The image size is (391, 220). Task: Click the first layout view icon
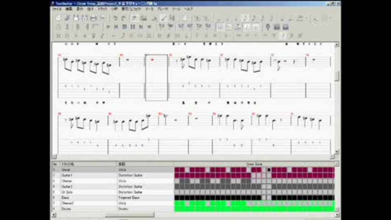click(x=220, y=27)
